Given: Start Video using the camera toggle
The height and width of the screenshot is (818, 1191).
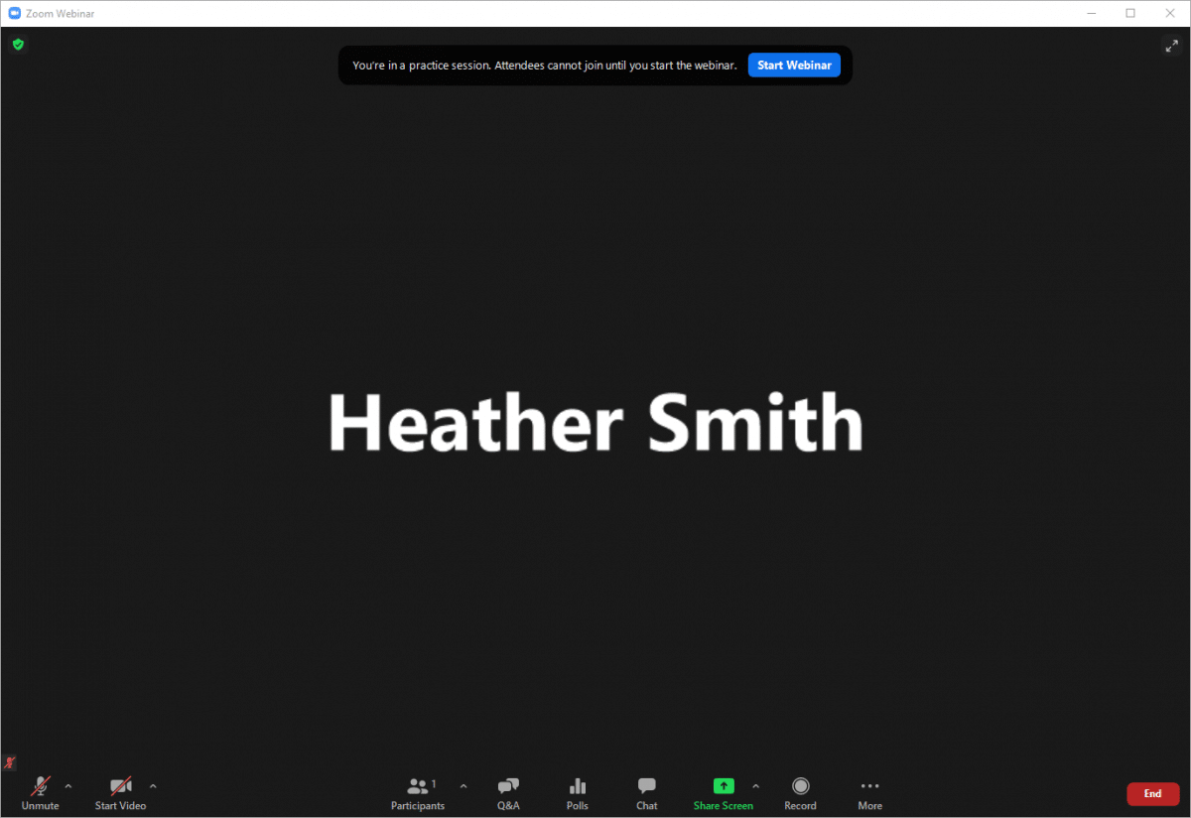Looking at the screenshot, I should [x=120, y=792].
